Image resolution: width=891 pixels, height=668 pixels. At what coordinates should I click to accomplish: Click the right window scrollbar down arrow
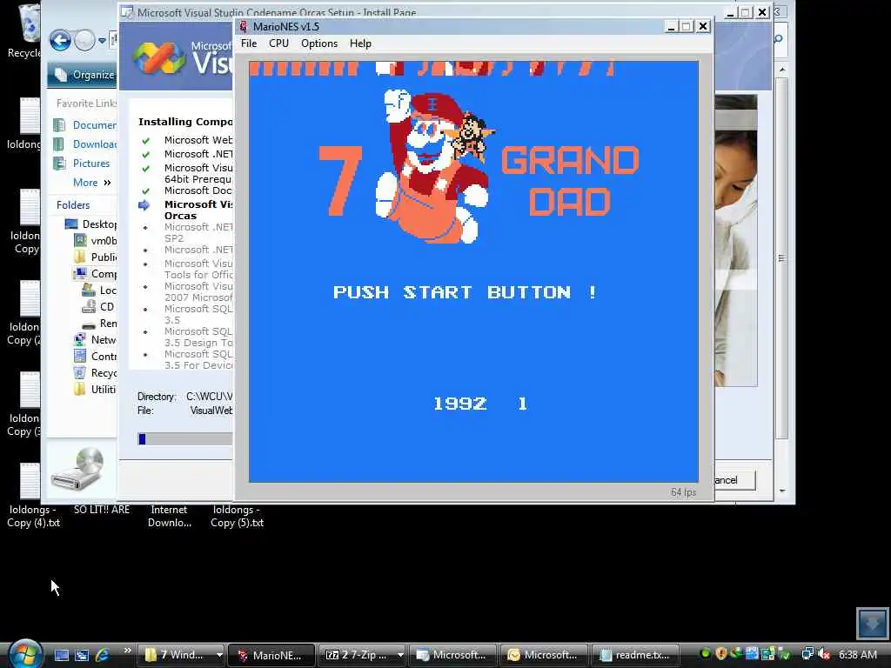782,491
